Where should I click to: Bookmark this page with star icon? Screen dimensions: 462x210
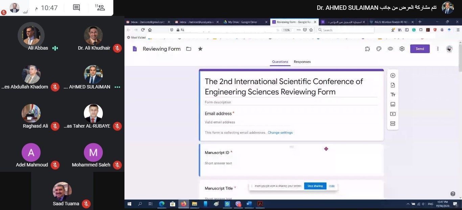(x=311, y=30)
